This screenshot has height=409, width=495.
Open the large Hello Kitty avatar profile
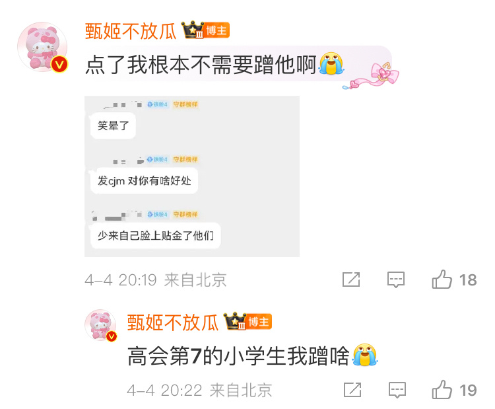[42, 47]
